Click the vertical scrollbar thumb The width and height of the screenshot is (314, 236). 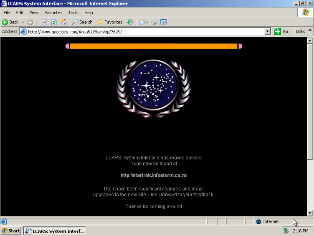click(x=310, y=102)
